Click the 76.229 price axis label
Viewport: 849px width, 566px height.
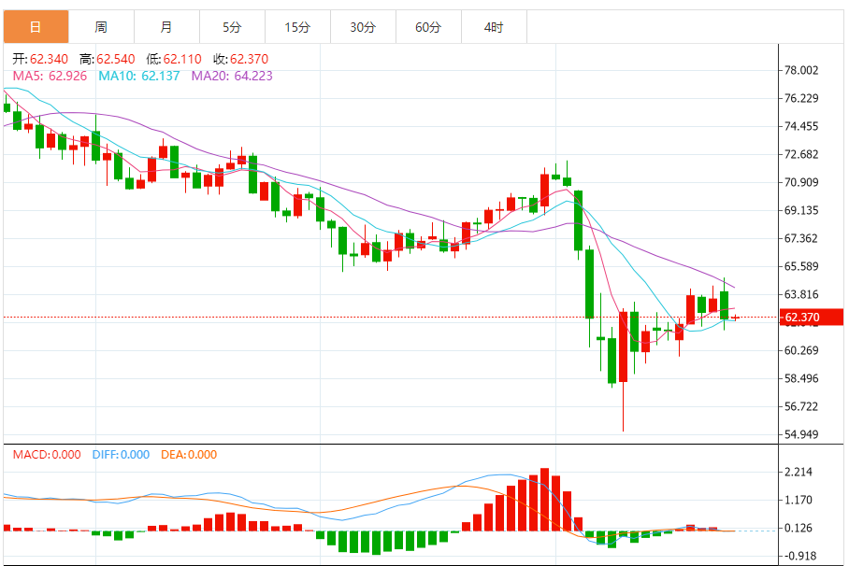pyautogui.click(x=801, y=98)
